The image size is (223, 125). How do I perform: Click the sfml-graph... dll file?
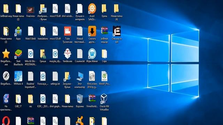click(x=55, y=99)
